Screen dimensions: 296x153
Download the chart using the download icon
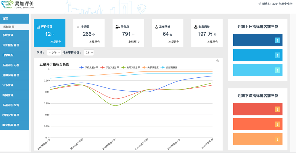click(217, 61)
